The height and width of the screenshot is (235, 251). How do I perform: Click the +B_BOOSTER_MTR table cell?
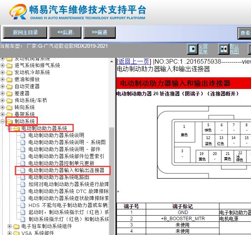click(183, 219)
